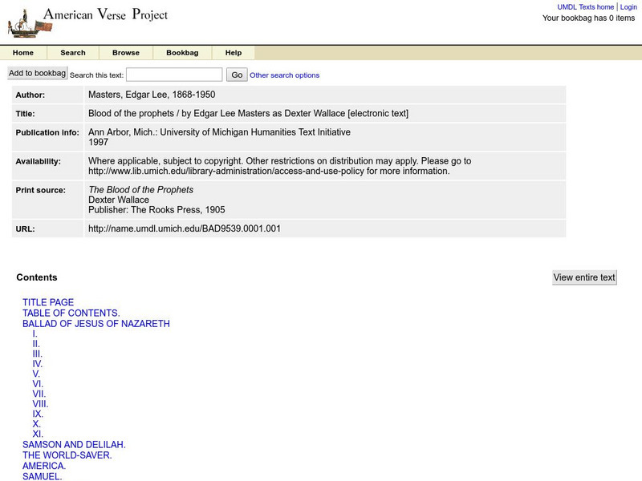642x481 pixels.
Task: Open the AMERICA poem link
Action: pos(44,464)
